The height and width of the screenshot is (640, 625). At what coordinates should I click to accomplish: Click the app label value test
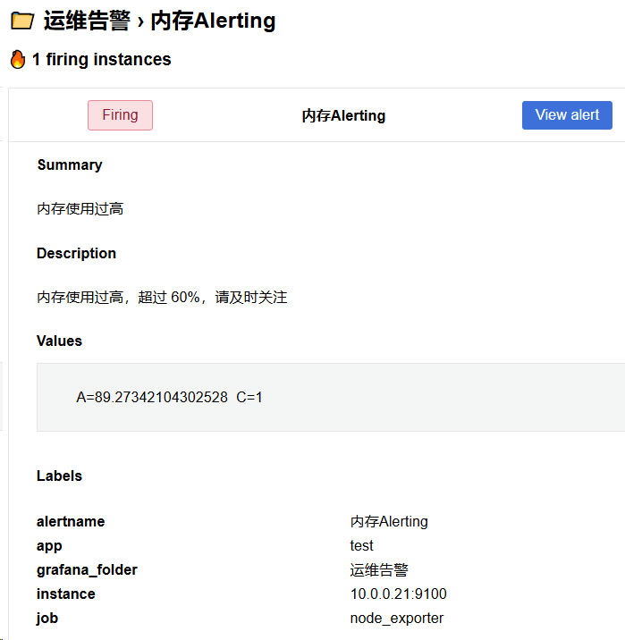click(x=362, y=545)
